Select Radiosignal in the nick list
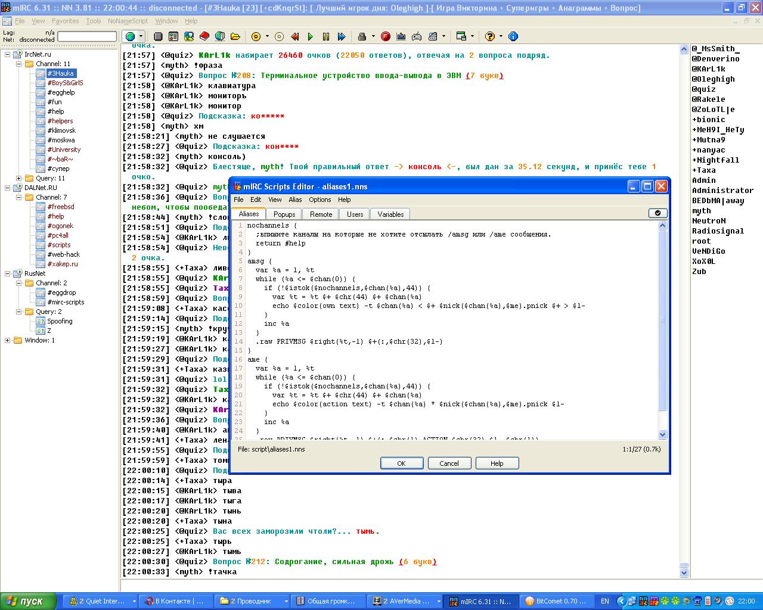763x610 pixels. tap(718, 231)
